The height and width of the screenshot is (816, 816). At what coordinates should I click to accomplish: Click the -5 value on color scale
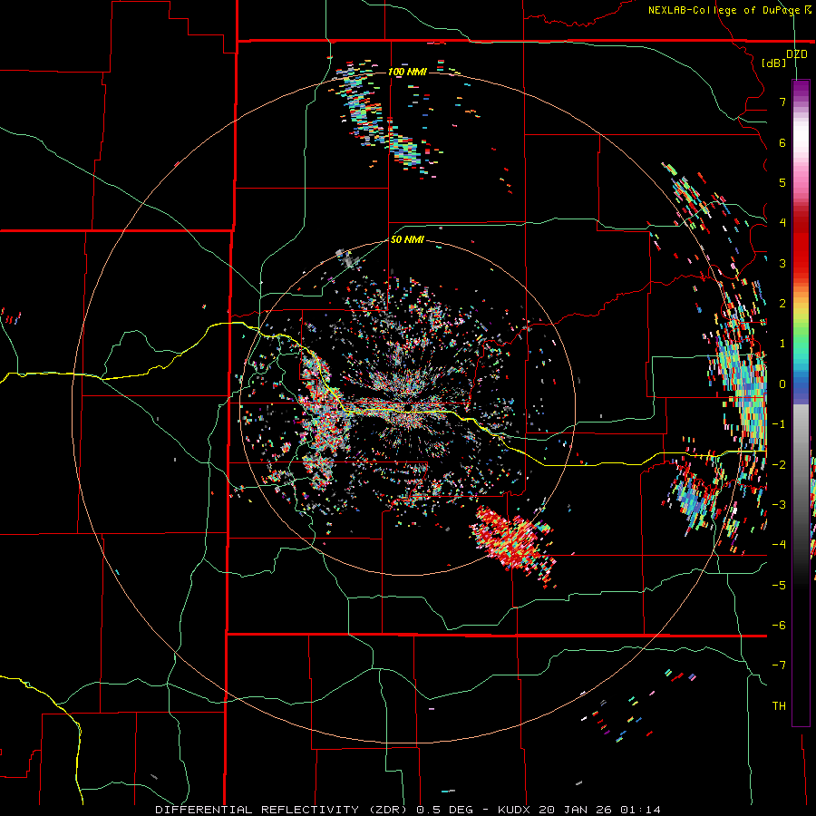[x=779, y=586]
